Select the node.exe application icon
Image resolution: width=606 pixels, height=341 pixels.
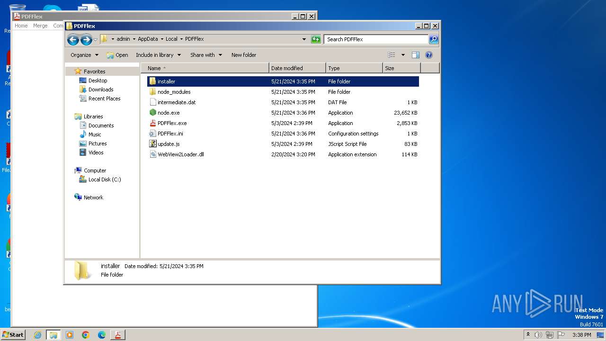pyautogui.click(x=152, y=113)
